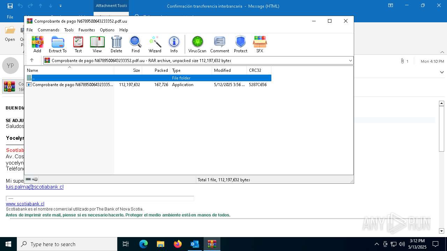Open the Tools menu
This screenshot has height=251, width=447.
tap(69, 30)
